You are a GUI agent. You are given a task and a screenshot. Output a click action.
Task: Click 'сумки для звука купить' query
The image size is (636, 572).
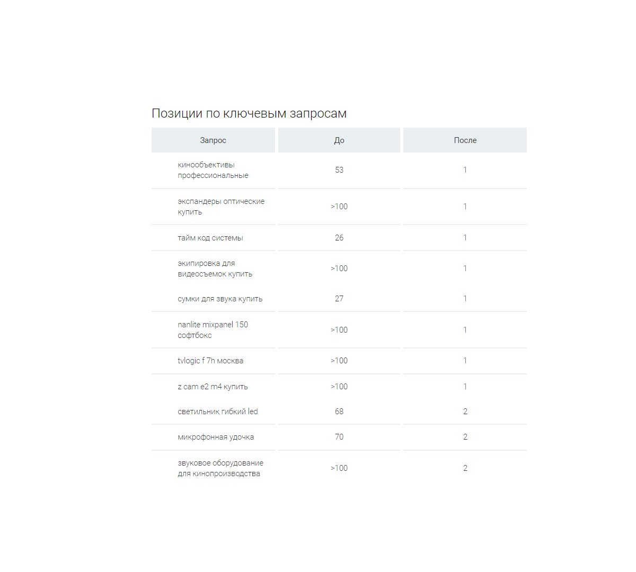tap(220, 299)
